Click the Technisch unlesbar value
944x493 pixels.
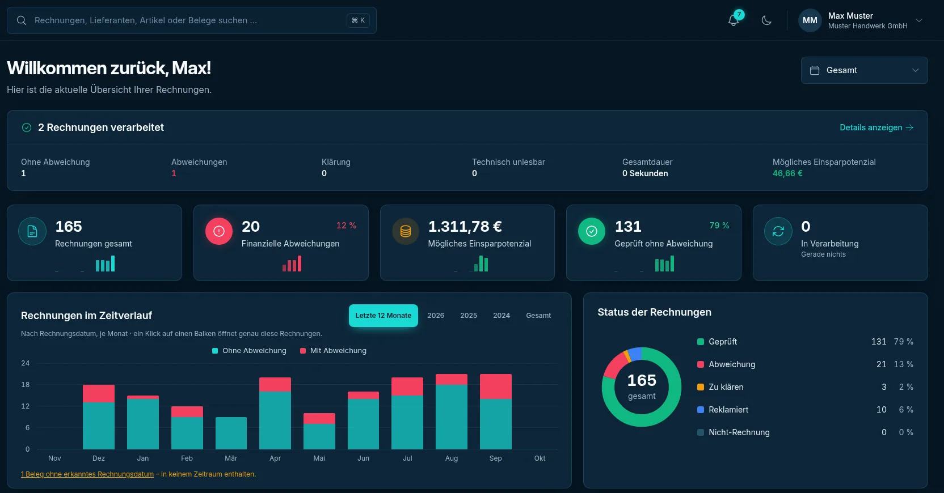474,173
